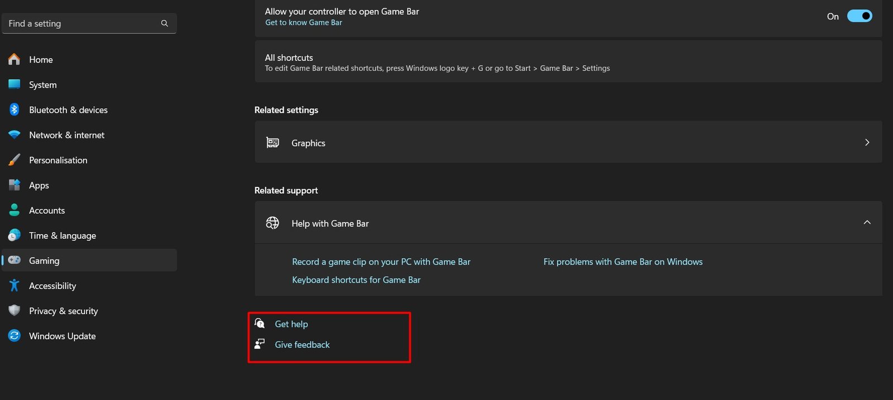Open Accounts settings
The image size is (893, 400).
89,210
